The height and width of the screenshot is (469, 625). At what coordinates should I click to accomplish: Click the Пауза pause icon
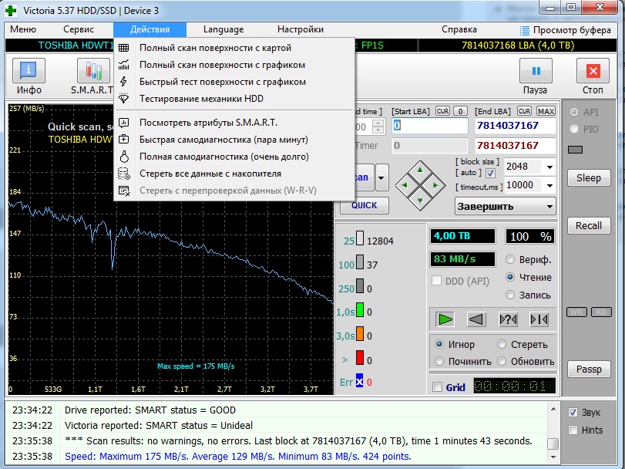(536, 71)
